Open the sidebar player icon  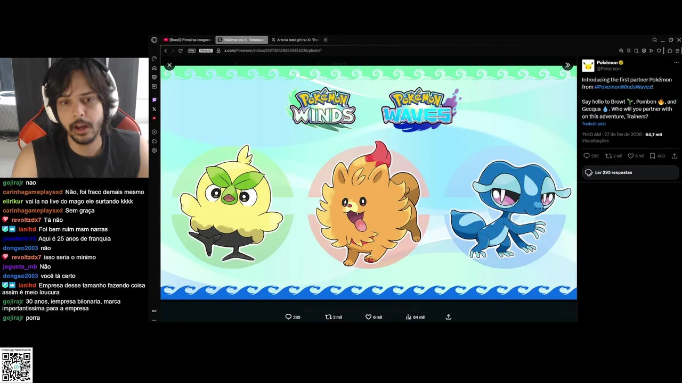[x=154, y=132]
